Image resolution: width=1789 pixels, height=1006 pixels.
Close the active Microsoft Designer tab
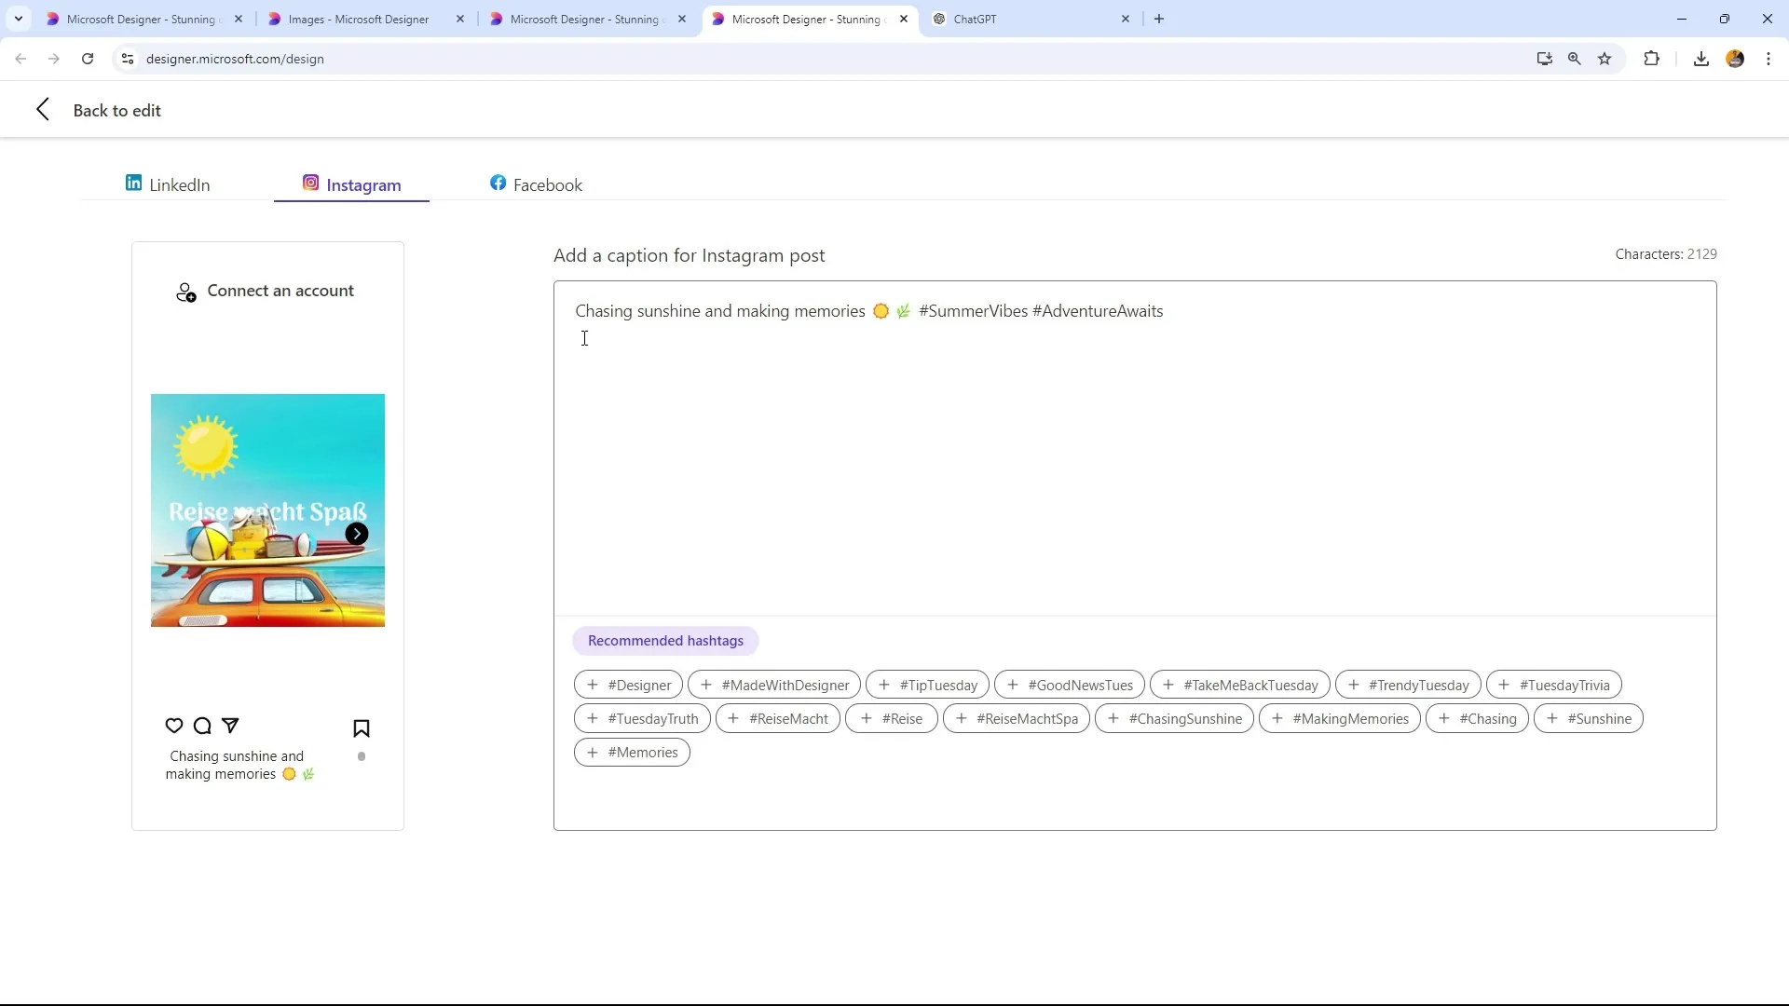(904, 19)
